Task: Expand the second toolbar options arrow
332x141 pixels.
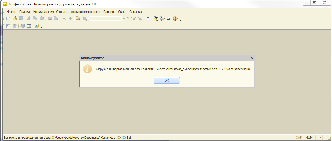Action: [x=42, y=28]
